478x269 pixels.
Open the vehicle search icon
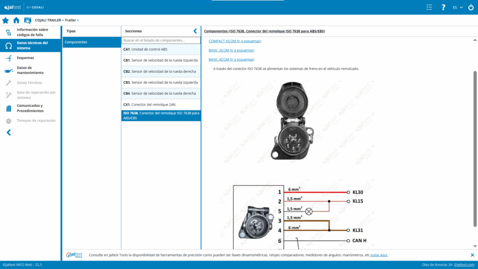28,20
